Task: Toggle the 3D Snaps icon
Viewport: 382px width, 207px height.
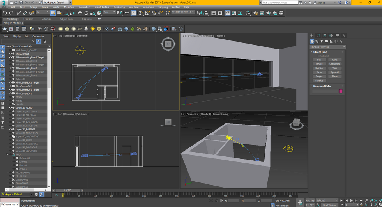Action: (x=141, y=13)
